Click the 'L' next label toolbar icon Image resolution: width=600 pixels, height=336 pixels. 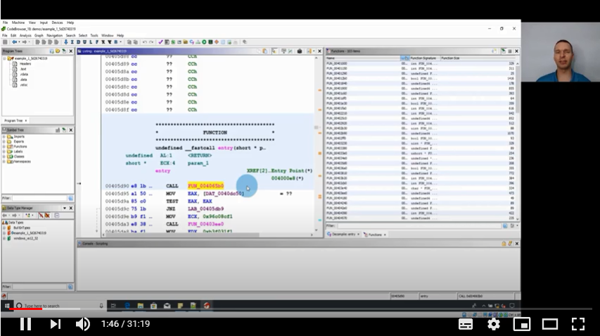click(90, 42)
